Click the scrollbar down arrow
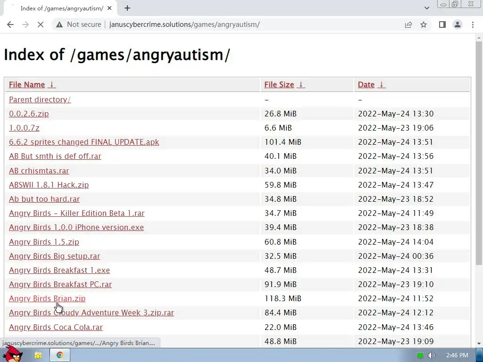The image size is (483, 362). click(x=479, y=343)
